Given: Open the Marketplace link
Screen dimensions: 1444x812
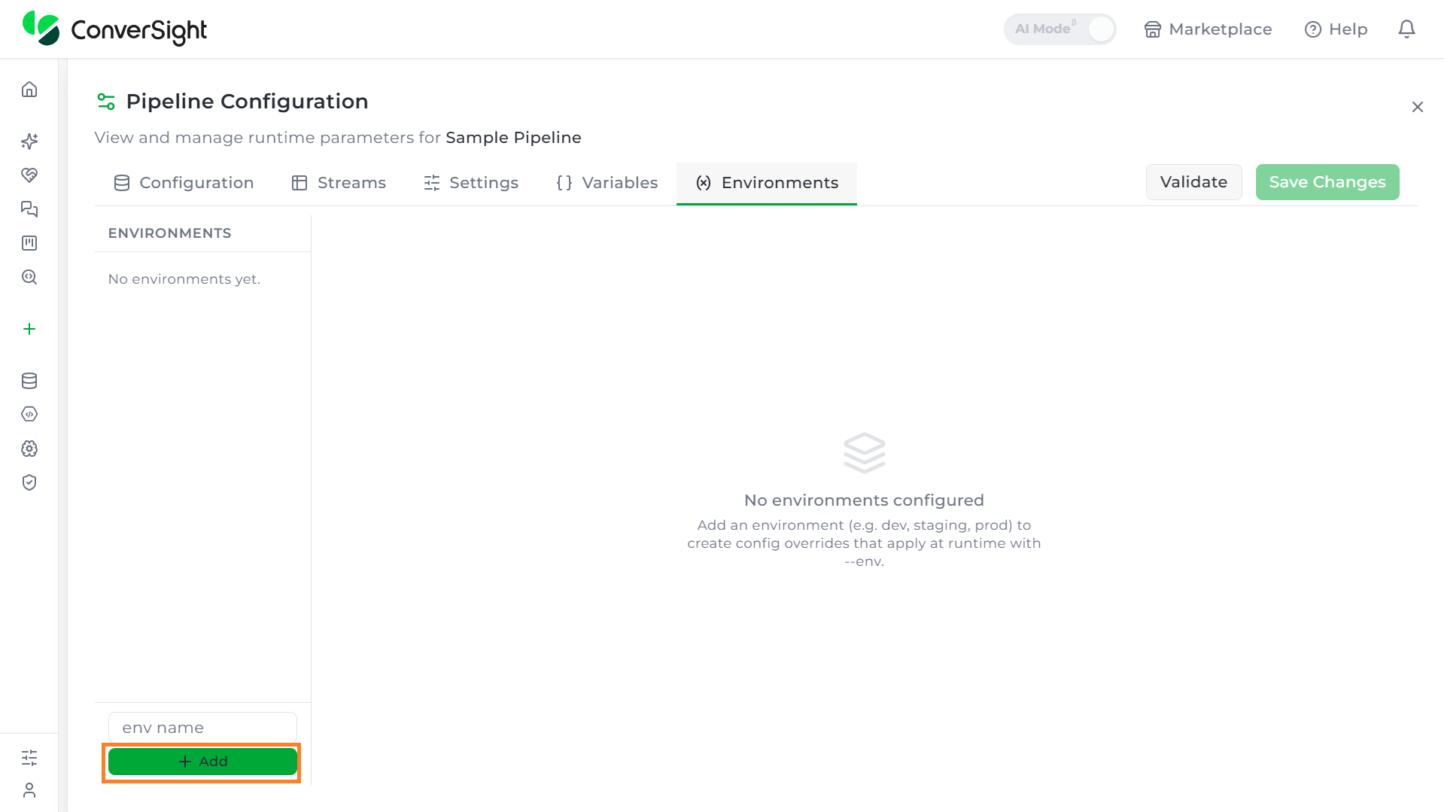Looking at the screenshot, I should (1208, 29).
